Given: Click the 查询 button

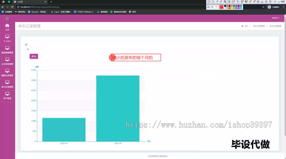Looking at the screenshot, I should (34, 56).
